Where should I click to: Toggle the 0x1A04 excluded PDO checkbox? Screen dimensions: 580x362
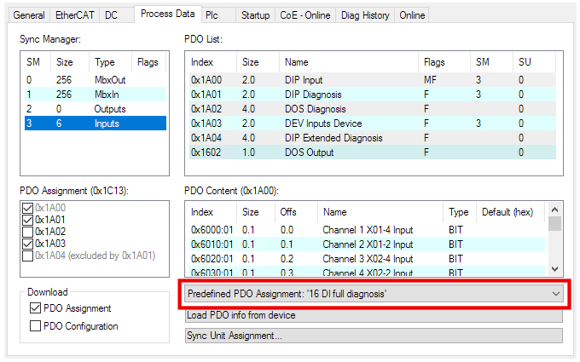(x=28, y=256)
